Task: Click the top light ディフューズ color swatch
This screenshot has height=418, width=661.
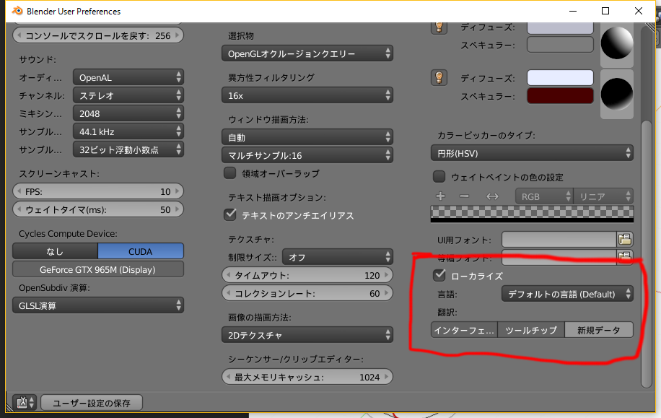Action: click(560, 27)
